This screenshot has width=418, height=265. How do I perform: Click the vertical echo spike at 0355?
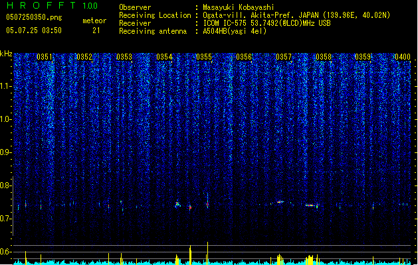207,201
